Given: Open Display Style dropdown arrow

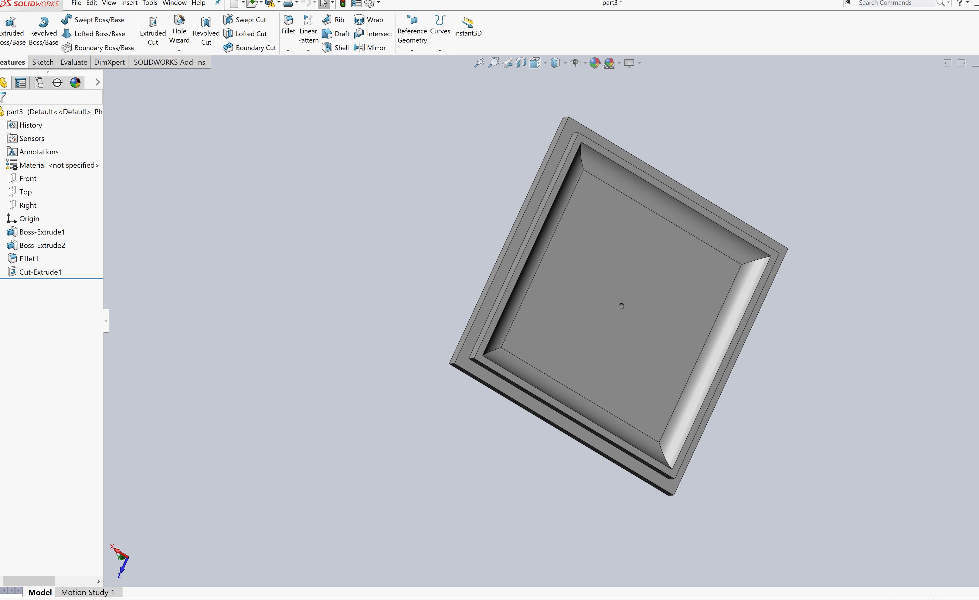Looking at the screenshot, I should tap(565, 63).
